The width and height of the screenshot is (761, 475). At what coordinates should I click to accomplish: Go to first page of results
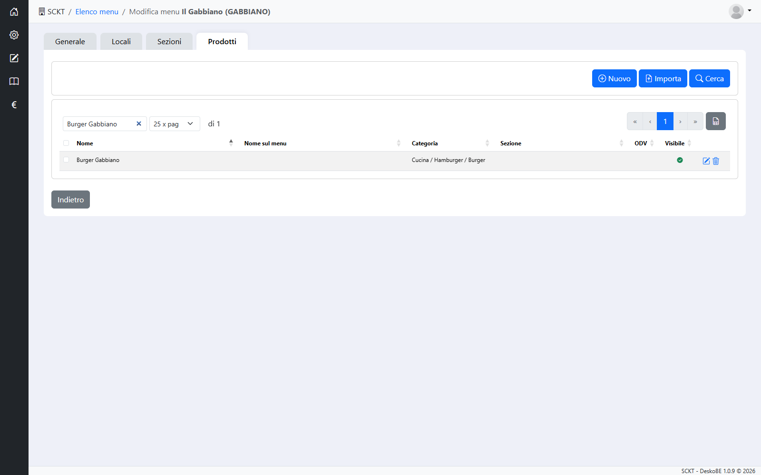point(635,121)
